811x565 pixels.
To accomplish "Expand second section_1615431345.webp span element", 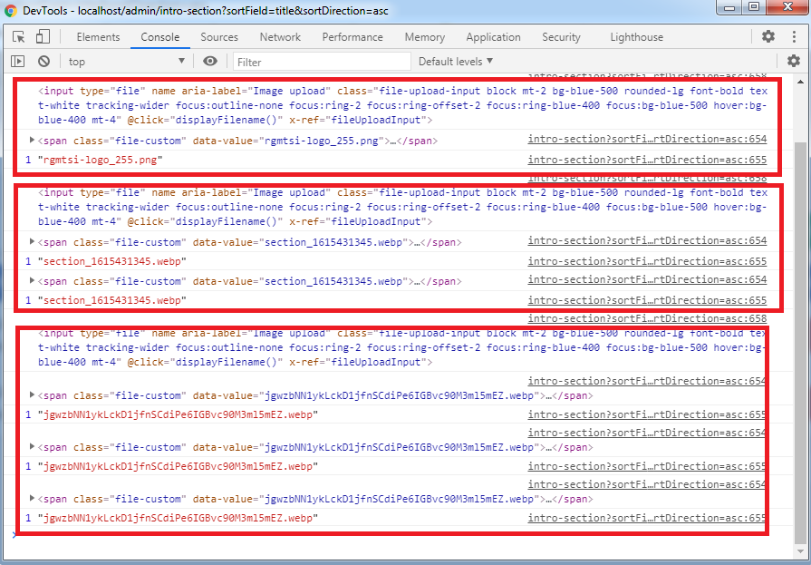I will pos(32,281).
